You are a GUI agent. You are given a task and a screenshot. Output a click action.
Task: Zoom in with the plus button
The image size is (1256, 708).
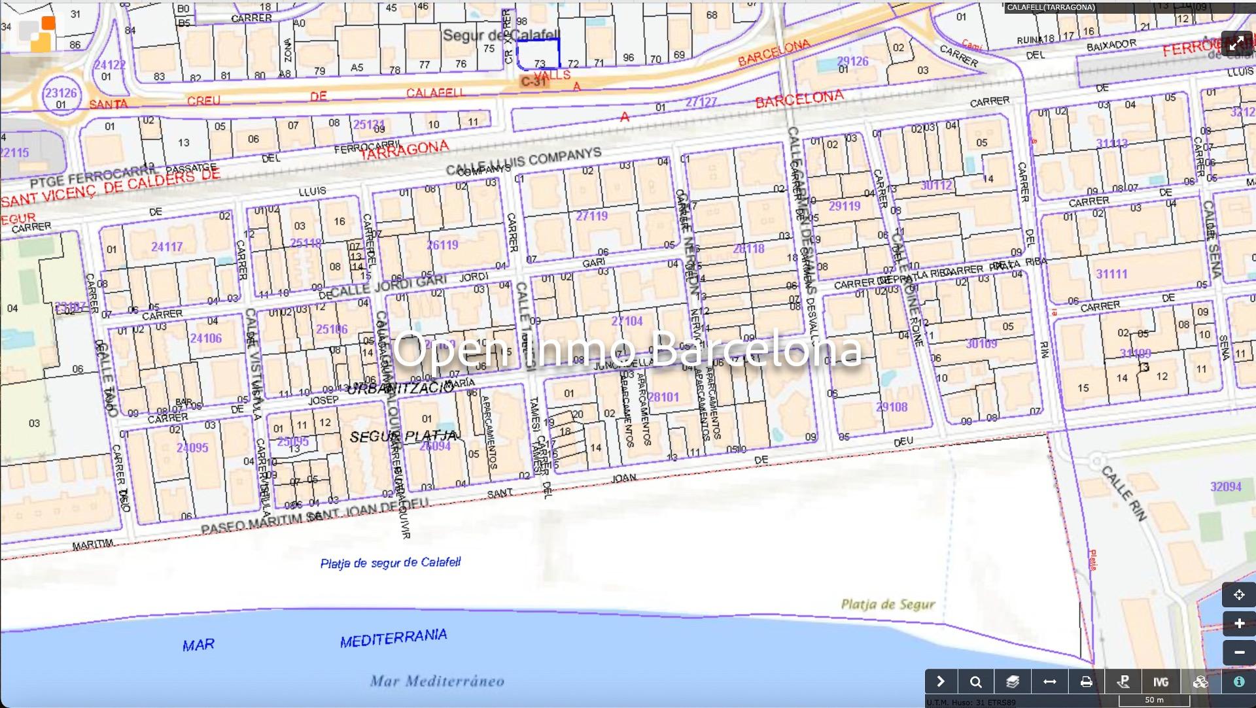(x=1238, y=624)
